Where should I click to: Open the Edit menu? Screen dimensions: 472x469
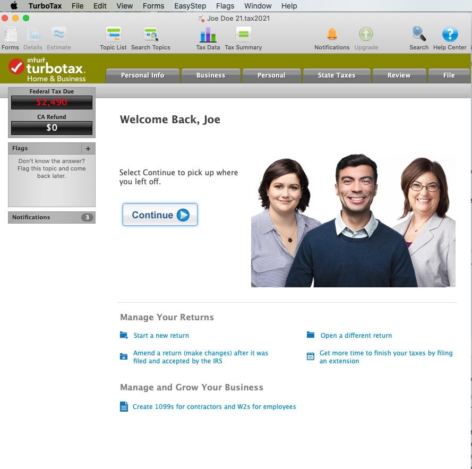[x=100, y=6]
